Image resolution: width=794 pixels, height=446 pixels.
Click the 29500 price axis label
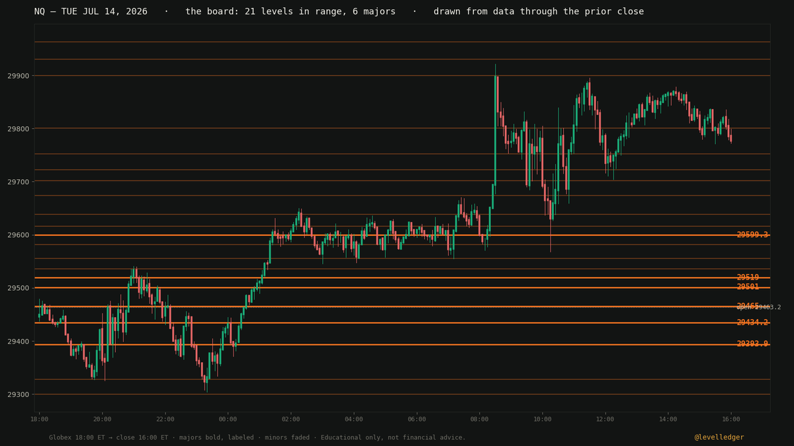coord(17,288)
